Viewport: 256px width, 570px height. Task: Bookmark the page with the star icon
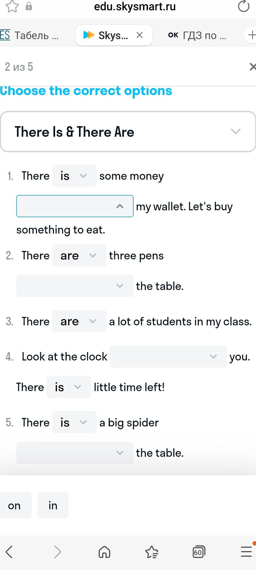pos(12,6)
